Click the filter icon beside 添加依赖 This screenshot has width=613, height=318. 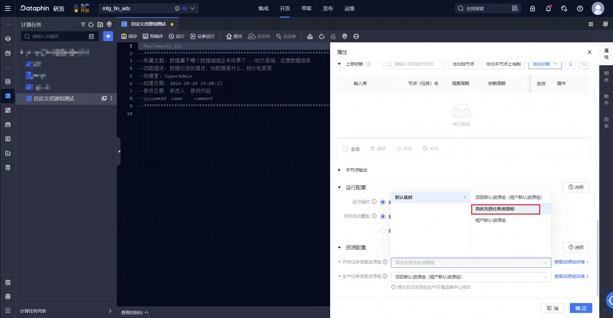571,64
